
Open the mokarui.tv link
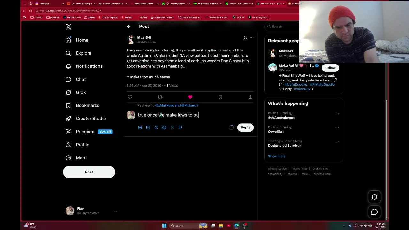pyautogui.click(x=302, y=89)
